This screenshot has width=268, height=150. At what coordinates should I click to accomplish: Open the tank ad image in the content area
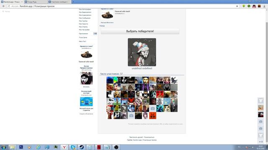point(107,15)
